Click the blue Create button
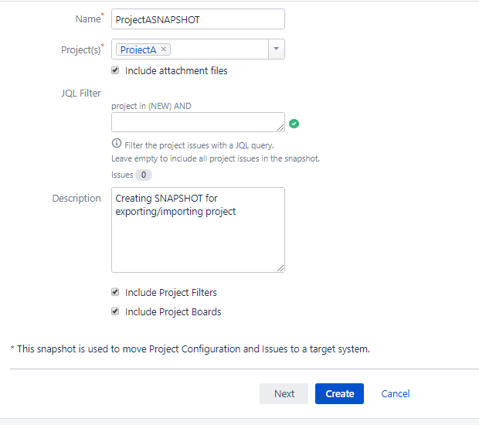The height and width of the screenshot is (425, 479). (x=339, y=393)
